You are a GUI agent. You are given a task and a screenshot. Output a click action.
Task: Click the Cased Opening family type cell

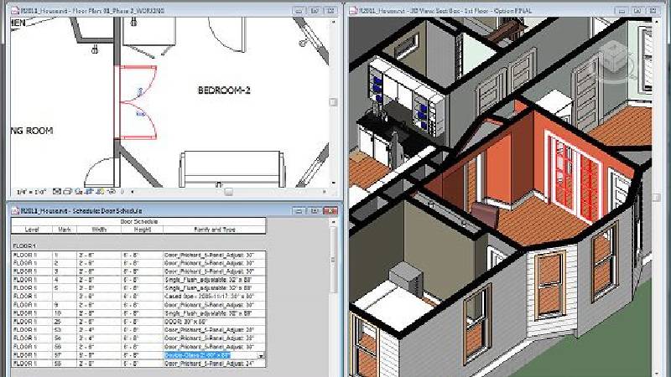tap(215, 297)
